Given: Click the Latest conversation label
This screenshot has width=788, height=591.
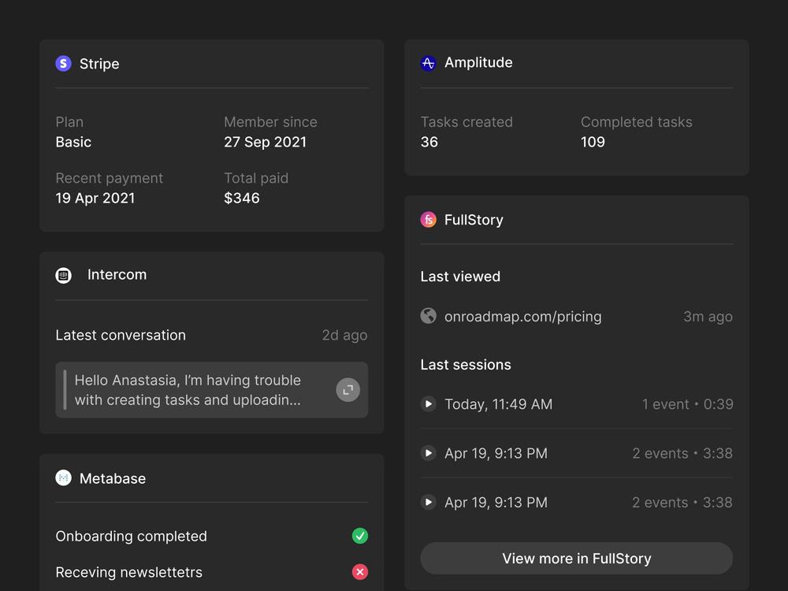Looking at the screenshot, I should [x=121, y=335].
